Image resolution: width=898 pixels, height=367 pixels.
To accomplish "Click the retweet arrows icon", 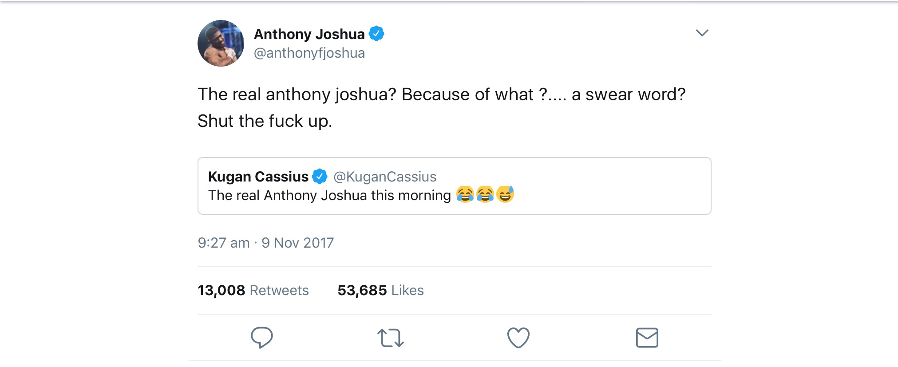I will pyautogui.click(x=390, y=338).
